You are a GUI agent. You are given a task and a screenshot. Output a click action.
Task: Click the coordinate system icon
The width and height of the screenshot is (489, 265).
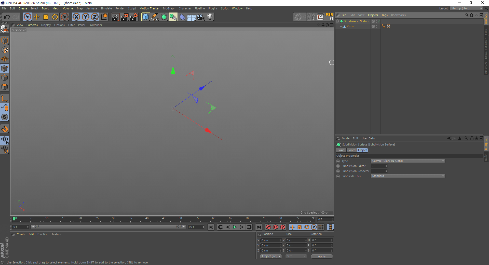104,17
